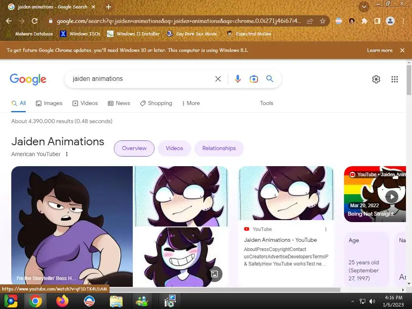412x309 pixels.
Task: Open the Google apps grid
Action: pyautogui.click(x=394, y=79)
